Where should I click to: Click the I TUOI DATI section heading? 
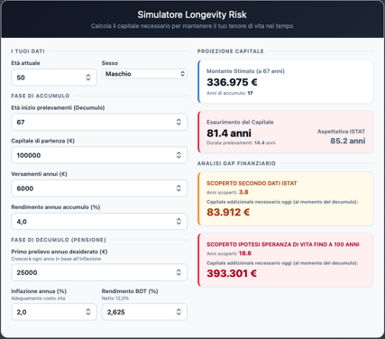coord(28,51)
